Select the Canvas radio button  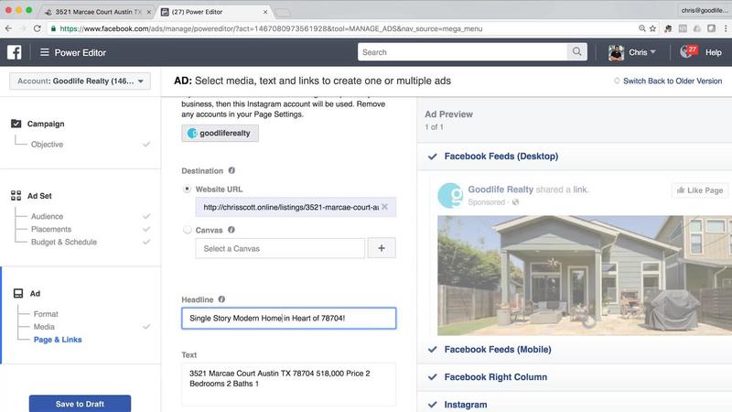coord(188,230)
